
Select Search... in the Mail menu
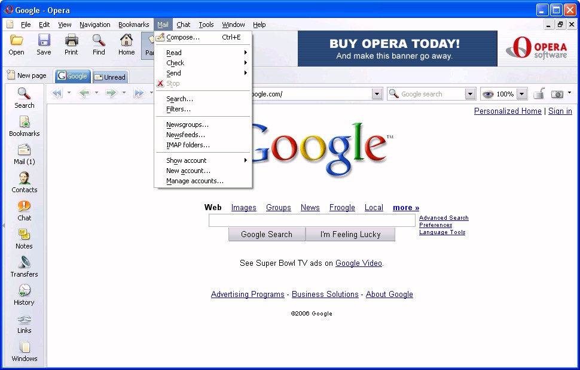203,99
